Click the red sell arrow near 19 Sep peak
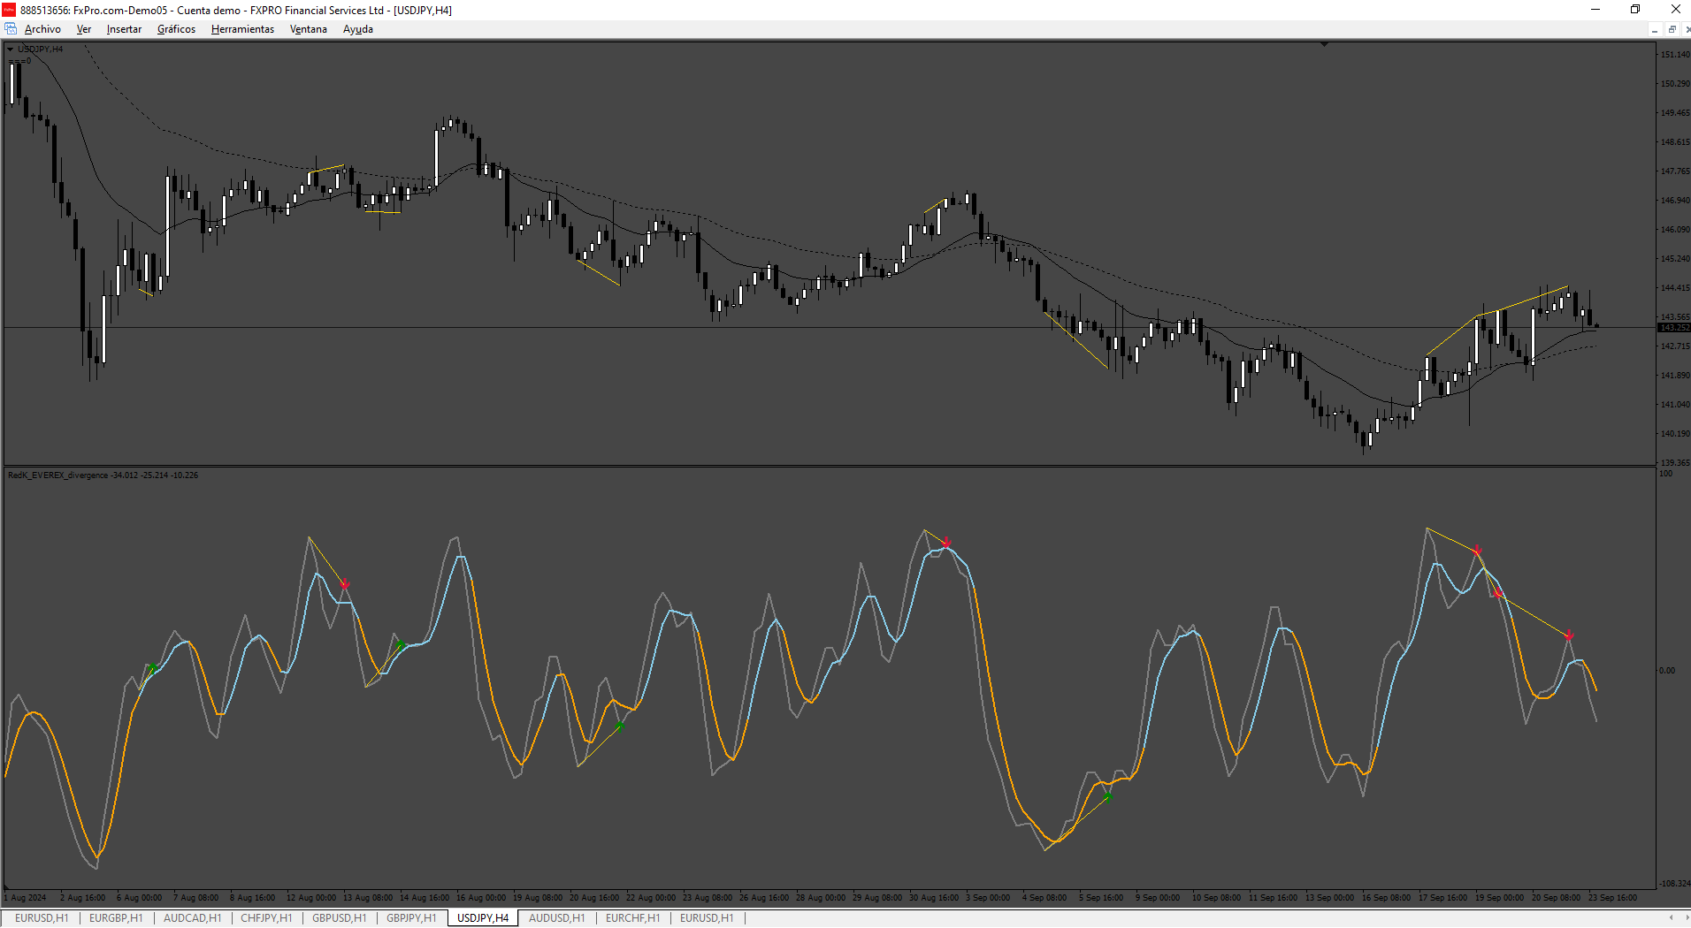Viewport: 1691px width, 928px height. click(1477, 551)
